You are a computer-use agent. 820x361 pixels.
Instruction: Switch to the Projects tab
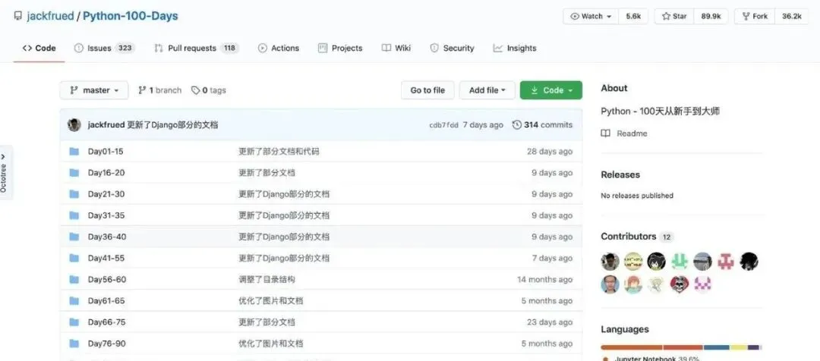340,48
